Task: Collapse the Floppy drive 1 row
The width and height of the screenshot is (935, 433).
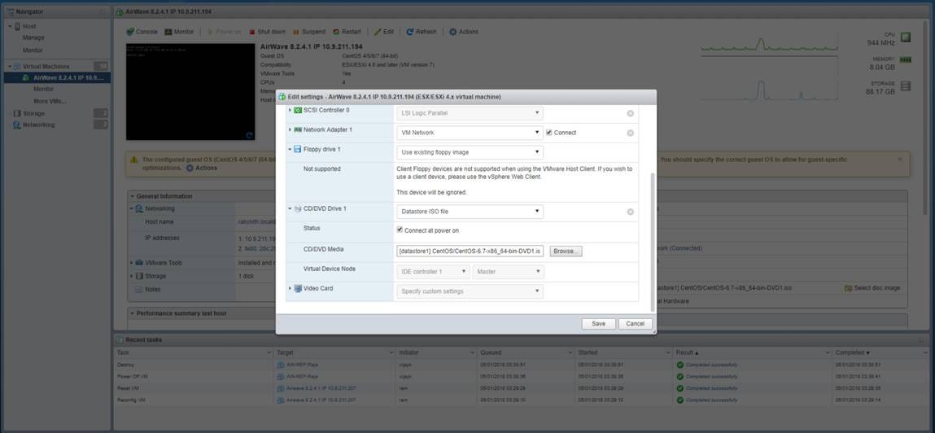Action: click(x=291, y=149)
